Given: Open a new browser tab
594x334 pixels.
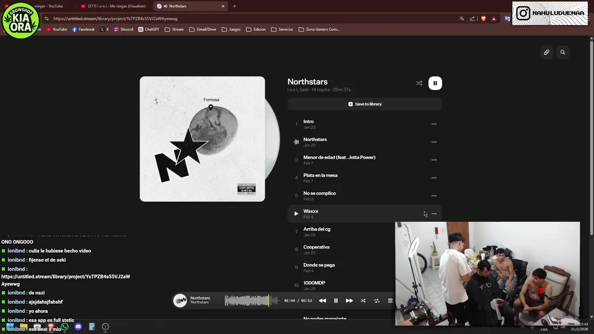Looking at the screenshot, I should click(234, 6).
